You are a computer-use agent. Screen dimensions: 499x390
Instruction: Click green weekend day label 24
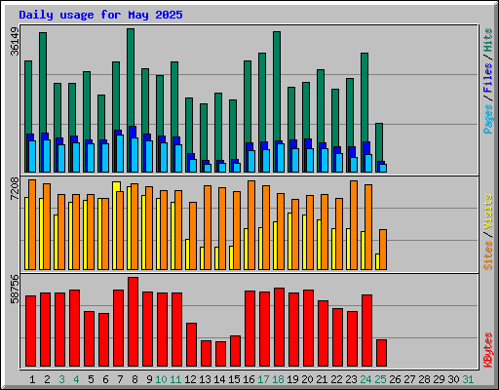365,379
